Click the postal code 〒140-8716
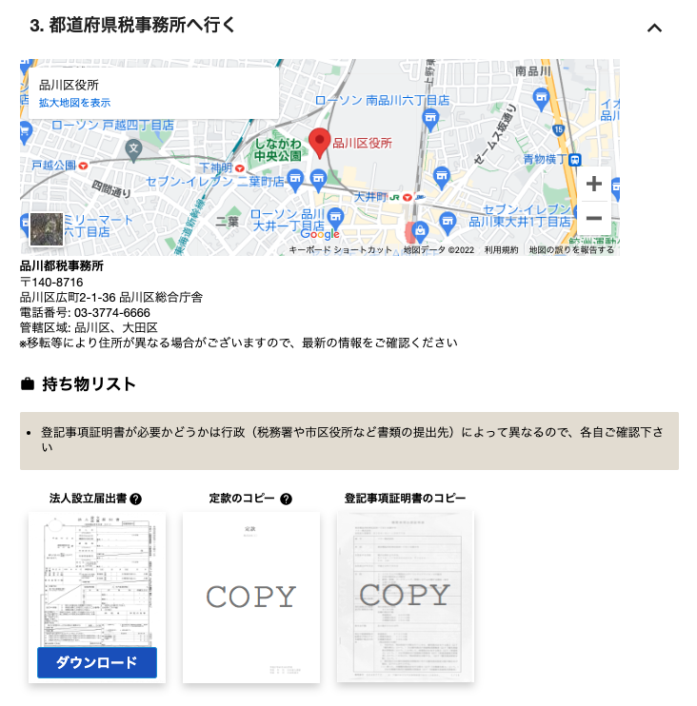The width and height of the screenshot is (697, 706). click(51, 283)
